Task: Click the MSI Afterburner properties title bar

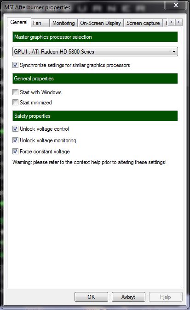Action: [83, 7]
